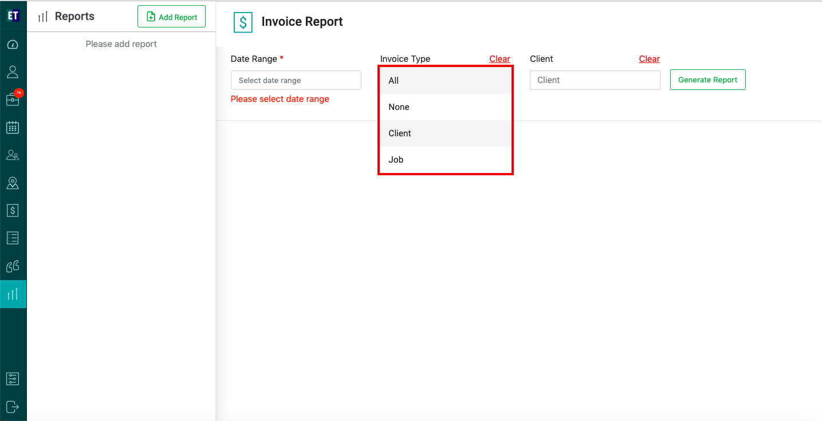Click the Date Range label
Viewport: 822px width, 421px height.
pos(254,59)
